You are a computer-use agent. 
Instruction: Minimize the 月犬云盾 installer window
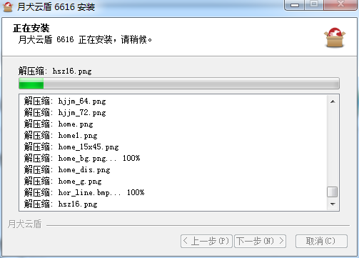point(295,5)
